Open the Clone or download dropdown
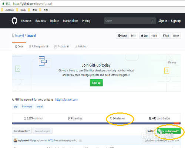The width and height of the screenshot is (185, 148). point(169,131)
